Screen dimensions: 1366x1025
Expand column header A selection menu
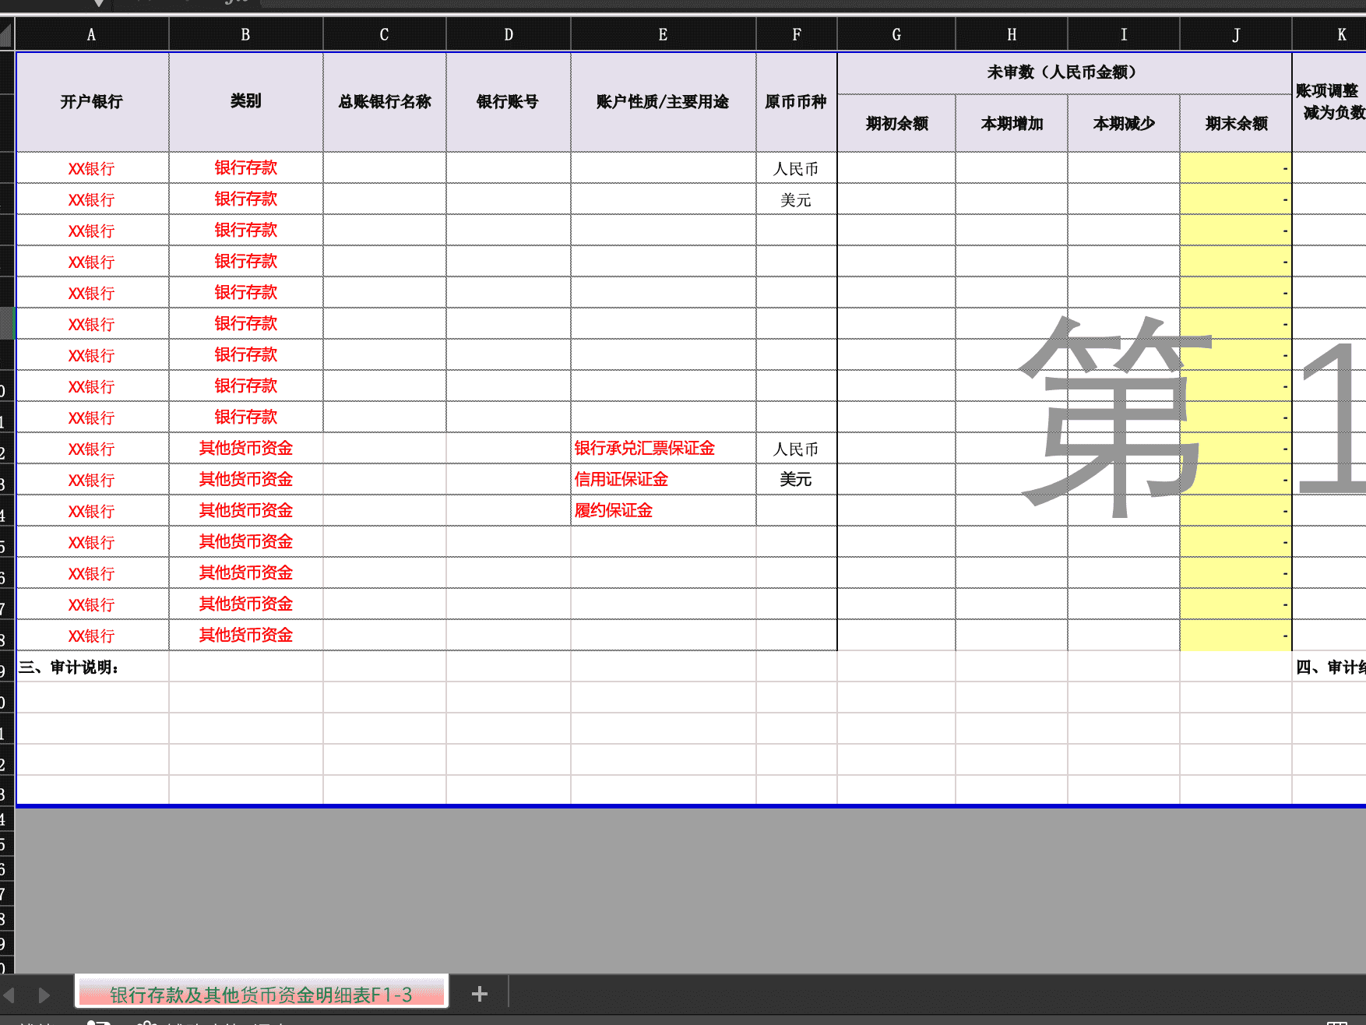pos(92,33)
